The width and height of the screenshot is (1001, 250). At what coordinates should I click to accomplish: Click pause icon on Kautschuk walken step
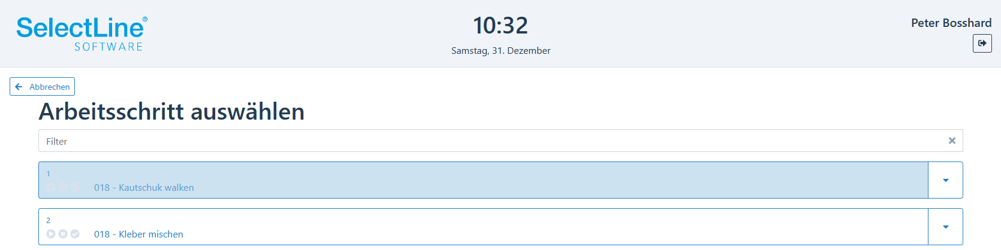(63, 187)
